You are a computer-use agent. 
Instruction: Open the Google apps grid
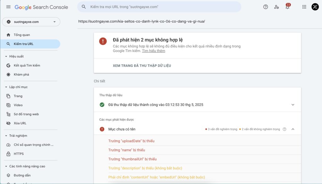pos(304,7)
